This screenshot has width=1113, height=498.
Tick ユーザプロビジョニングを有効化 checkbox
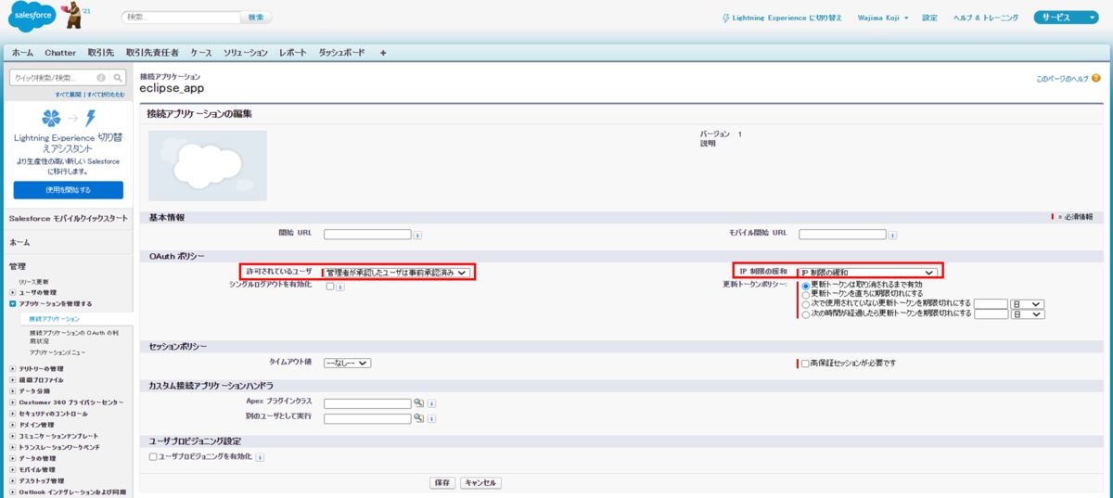[x=154, y=457]
